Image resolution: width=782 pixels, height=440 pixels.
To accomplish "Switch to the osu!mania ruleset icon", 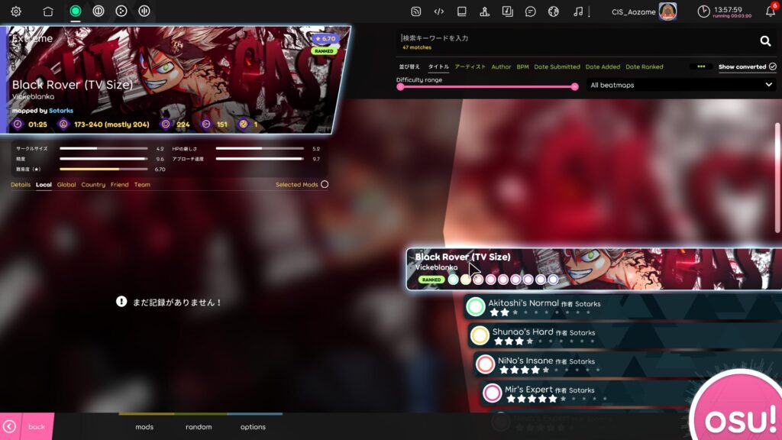I will click(144, 11).
